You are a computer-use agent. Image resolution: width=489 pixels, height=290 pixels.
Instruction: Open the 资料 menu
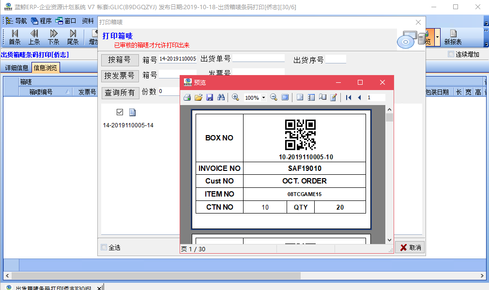click(88, 21)
